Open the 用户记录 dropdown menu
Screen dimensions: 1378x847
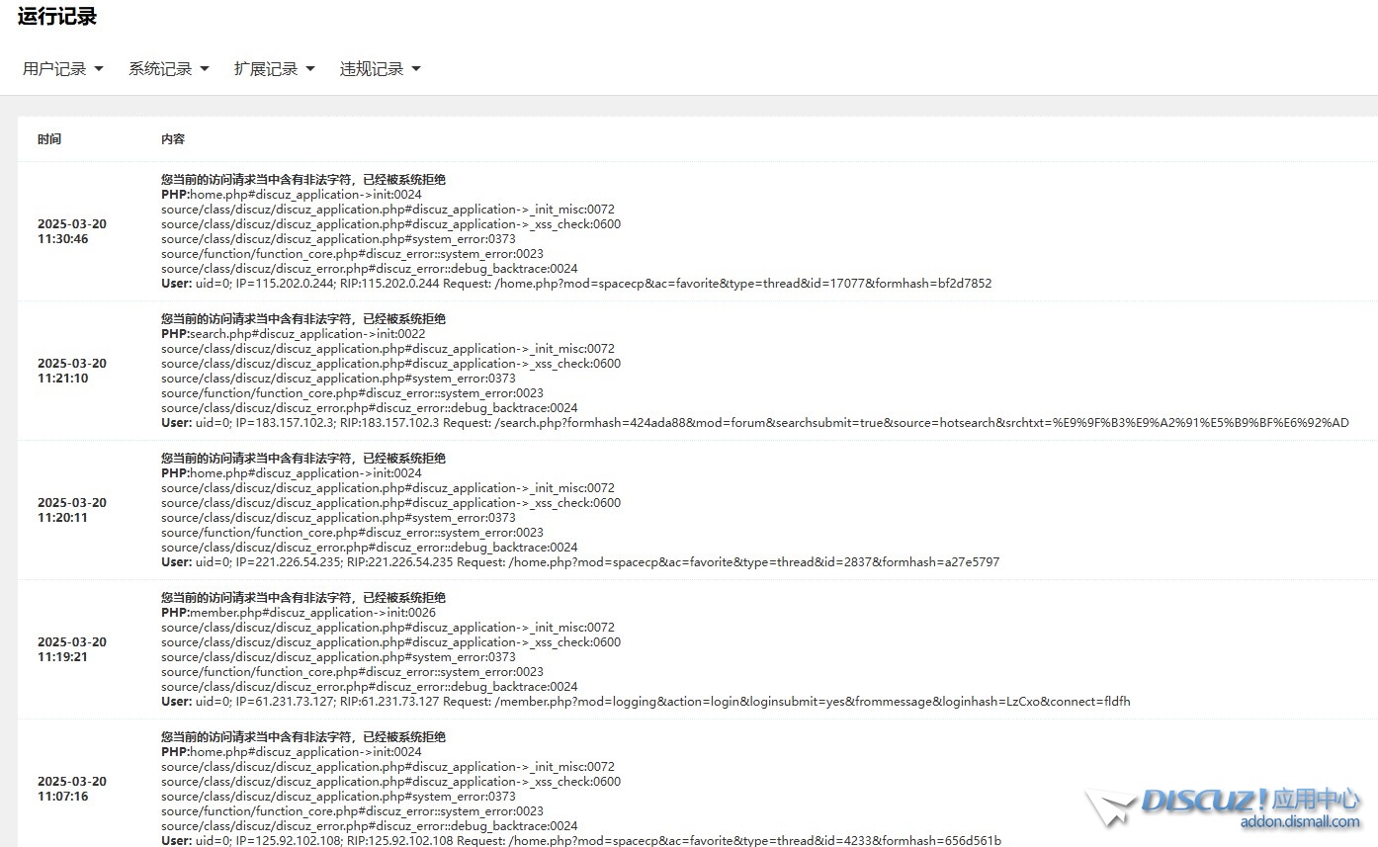pos(62,69)
